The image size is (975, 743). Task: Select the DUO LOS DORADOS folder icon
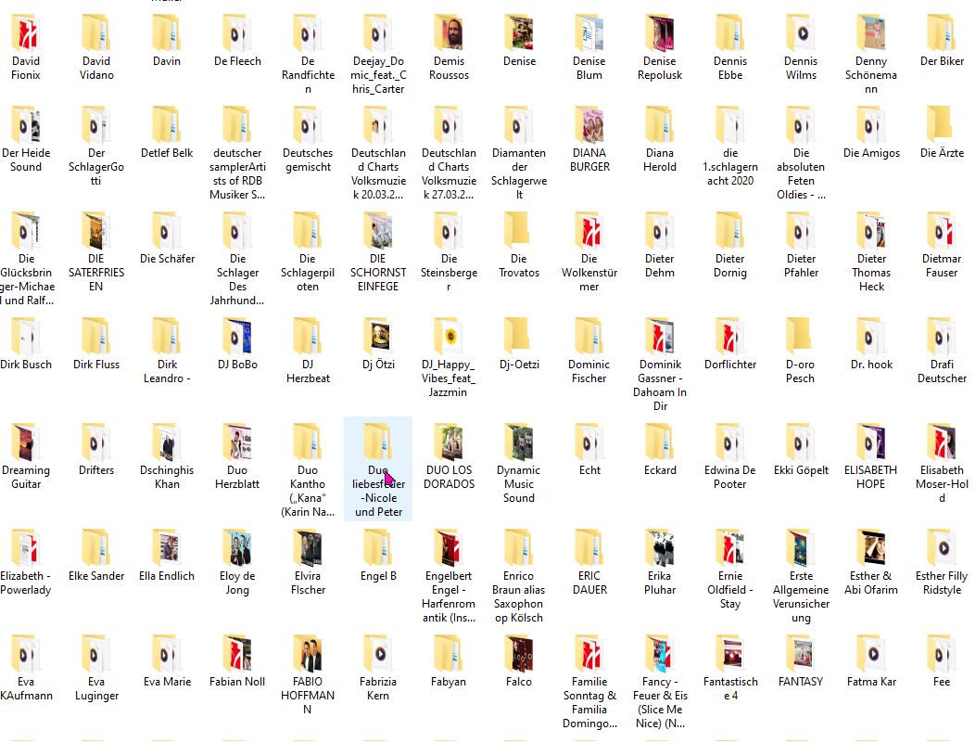tap(449, 442)
